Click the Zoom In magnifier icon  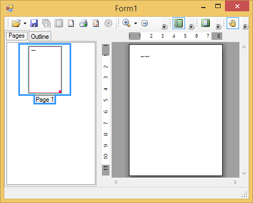point(126,23)
